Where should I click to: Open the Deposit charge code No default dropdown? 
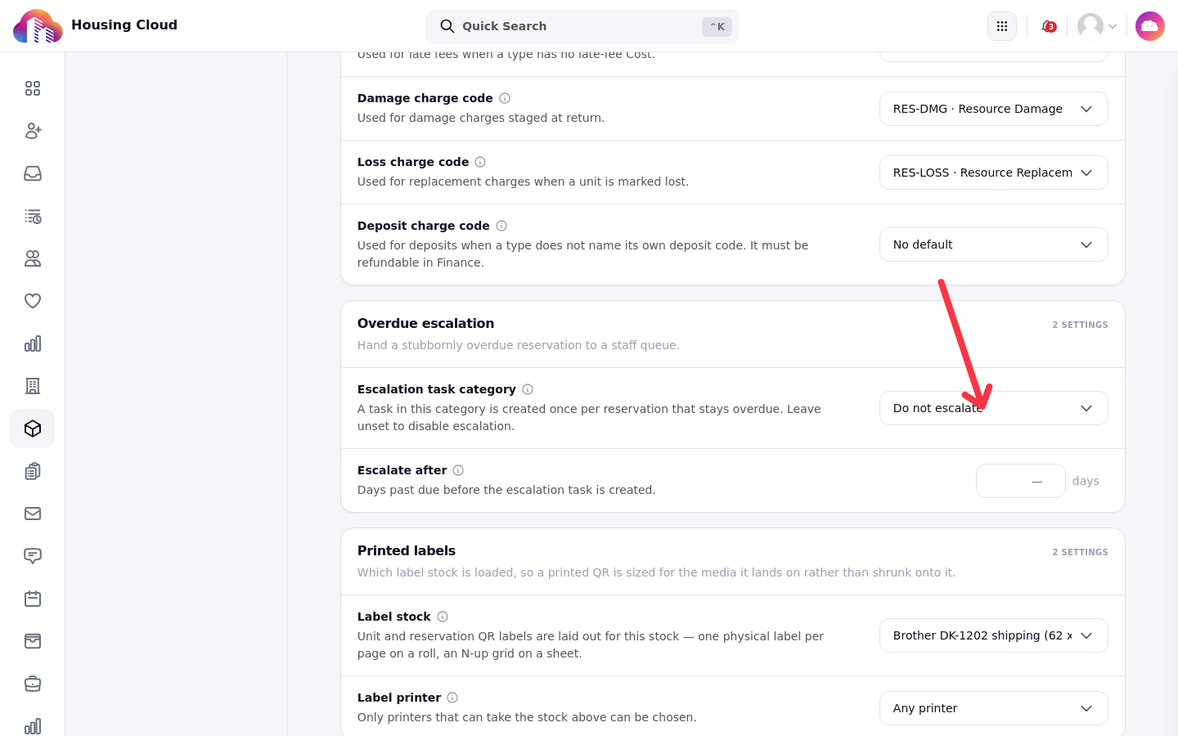994,245
